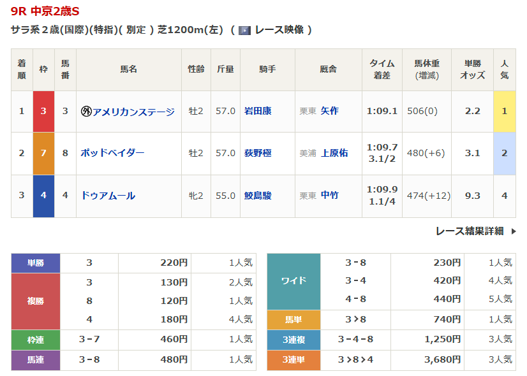This screenshot has height=376, width=527.
Task: Open jockey 岩田康 page
Action: coord(257,111)
